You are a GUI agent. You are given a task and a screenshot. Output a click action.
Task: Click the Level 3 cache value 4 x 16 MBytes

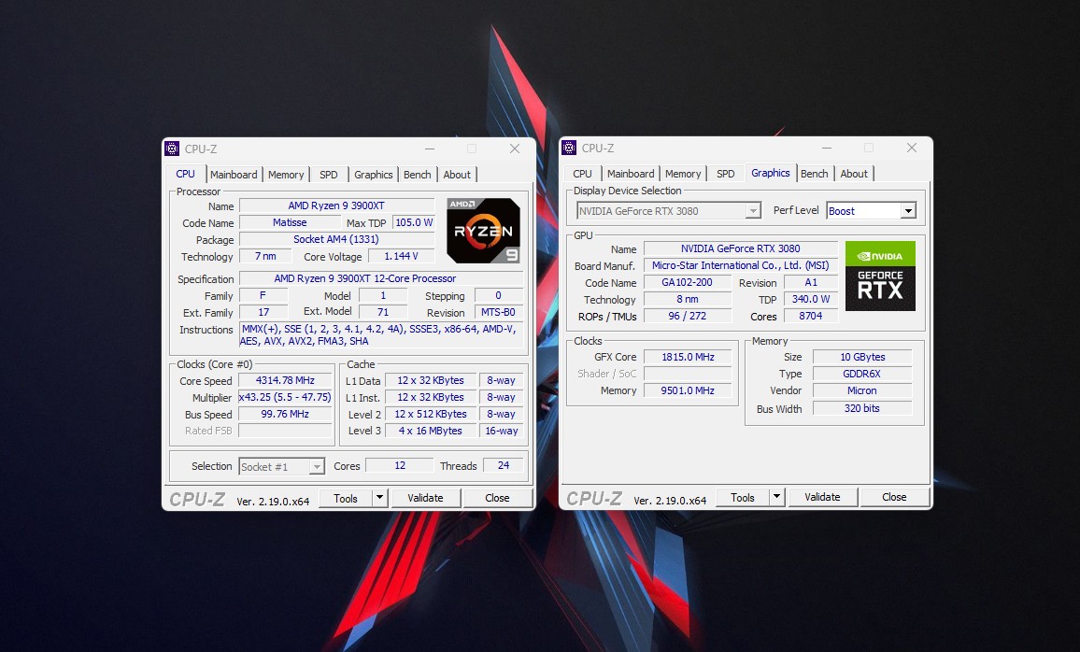click(x=431, y=431)
